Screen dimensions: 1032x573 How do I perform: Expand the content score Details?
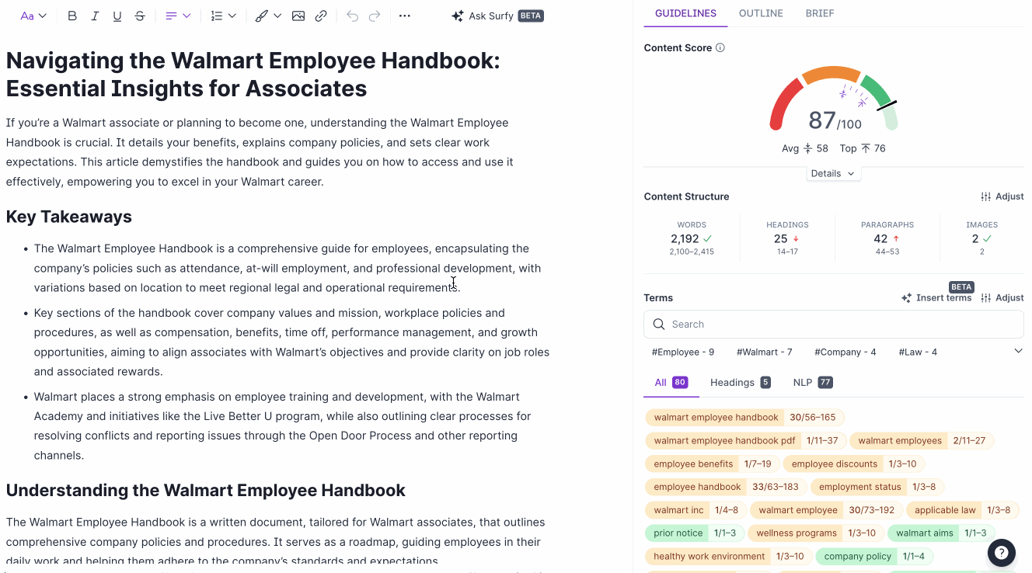coord(832,174)
